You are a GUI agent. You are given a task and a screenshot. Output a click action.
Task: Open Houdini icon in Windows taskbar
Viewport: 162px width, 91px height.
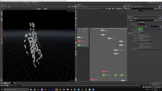pos(56,89)
